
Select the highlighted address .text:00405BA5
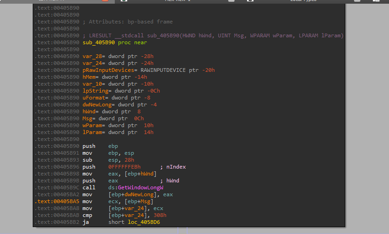click(57, 202)
